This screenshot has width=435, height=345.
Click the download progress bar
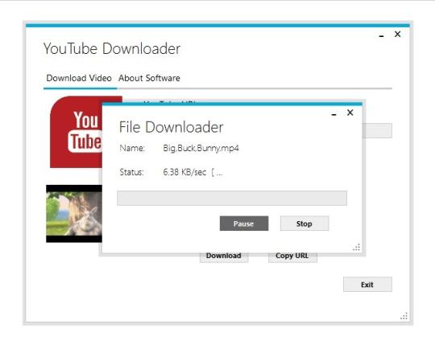tap(232, 198)
